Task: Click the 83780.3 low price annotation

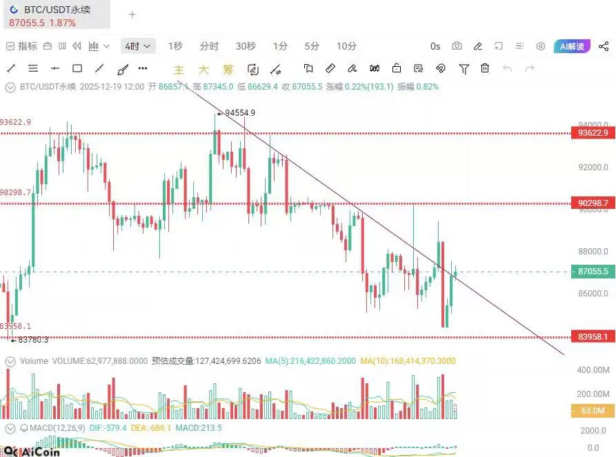Action: [x=30, y=340]
